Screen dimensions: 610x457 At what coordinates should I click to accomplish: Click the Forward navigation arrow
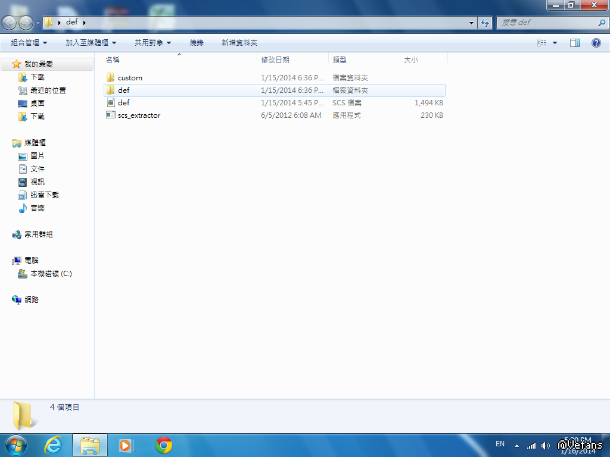click(26, 23)
